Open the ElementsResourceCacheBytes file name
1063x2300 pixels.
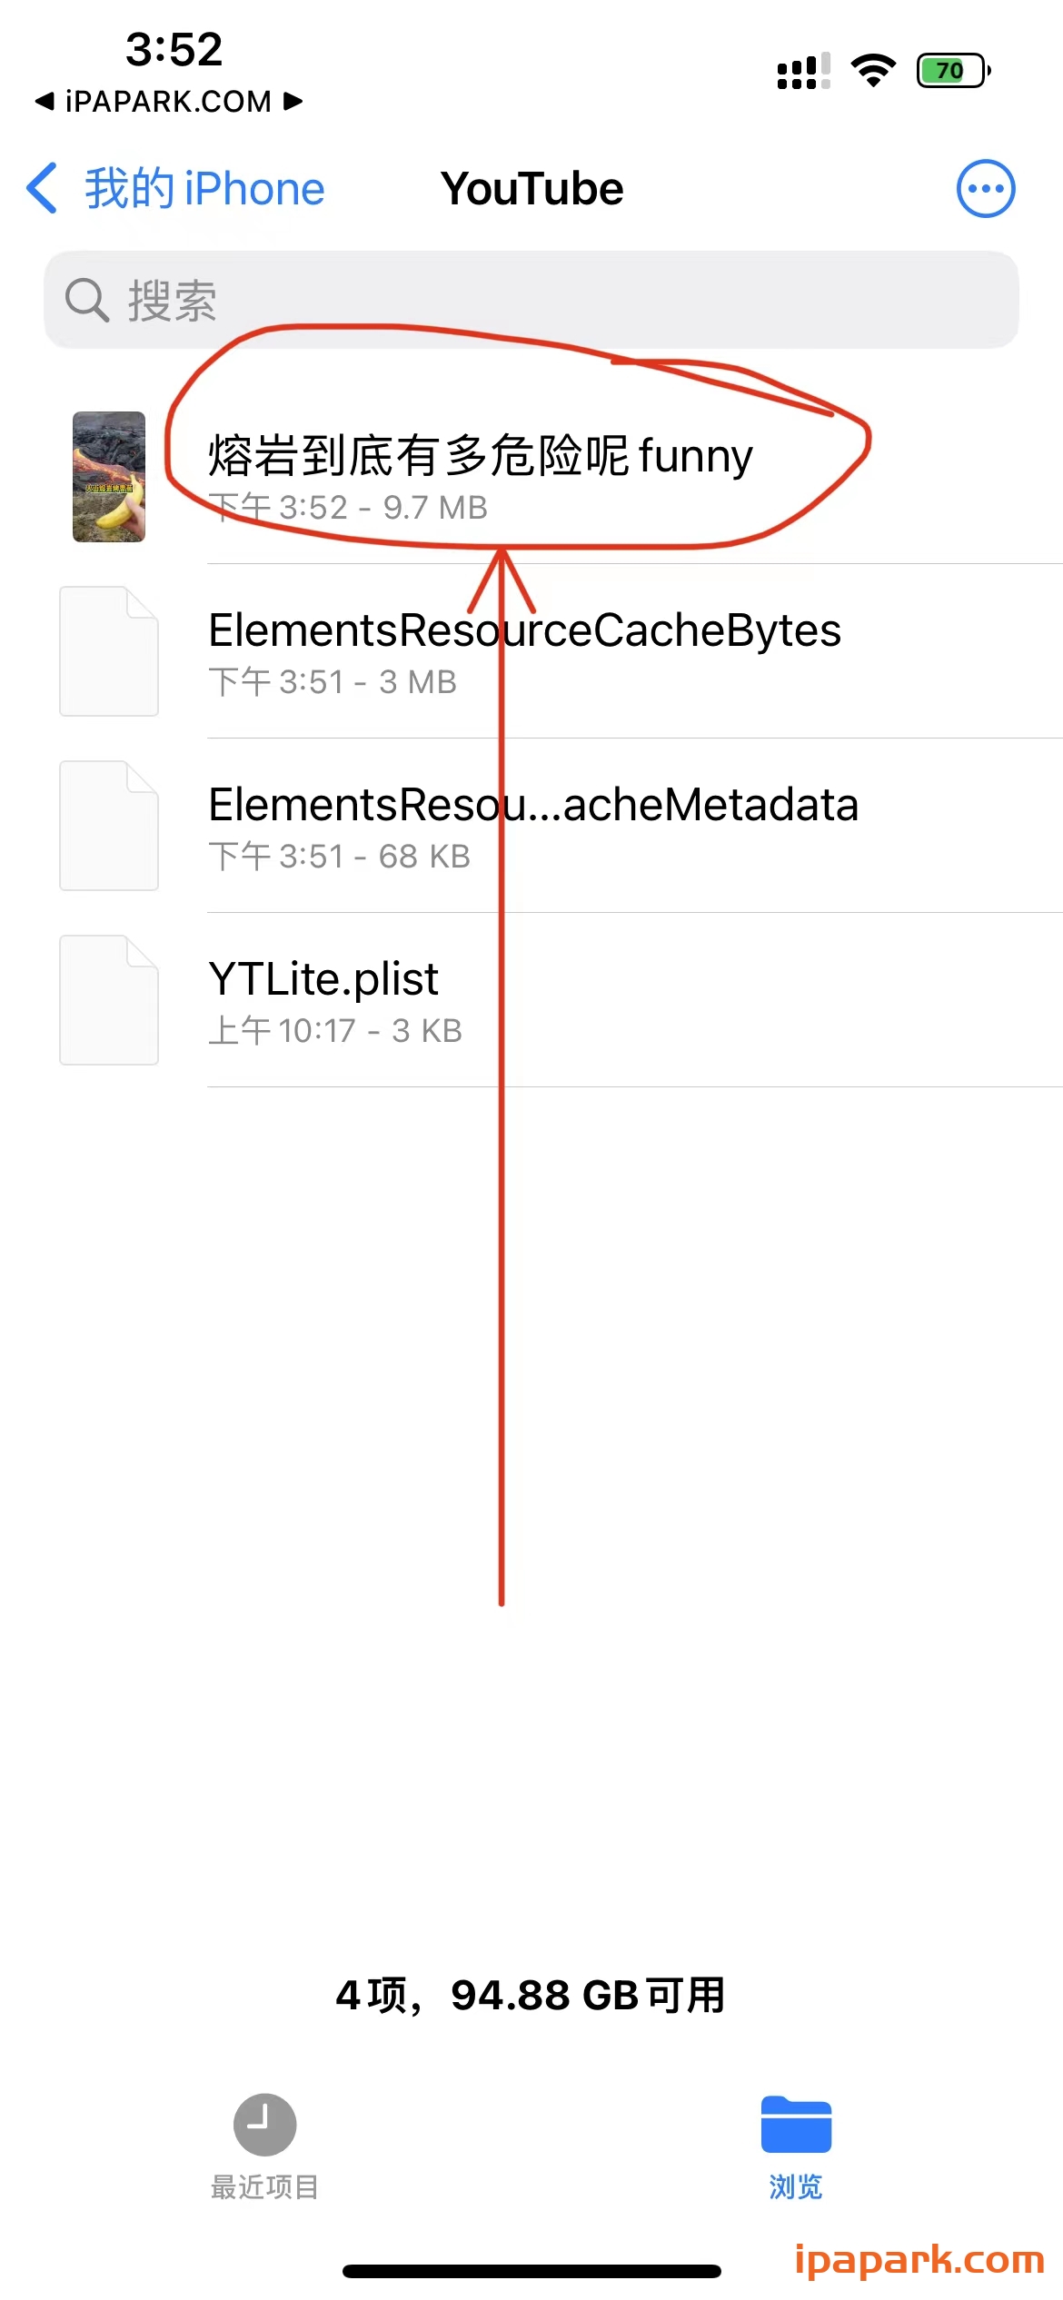(524, 630)
